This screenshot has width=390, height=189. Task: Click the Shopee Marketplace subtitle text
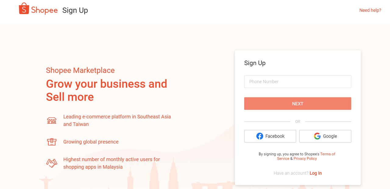tap(80, 70)
